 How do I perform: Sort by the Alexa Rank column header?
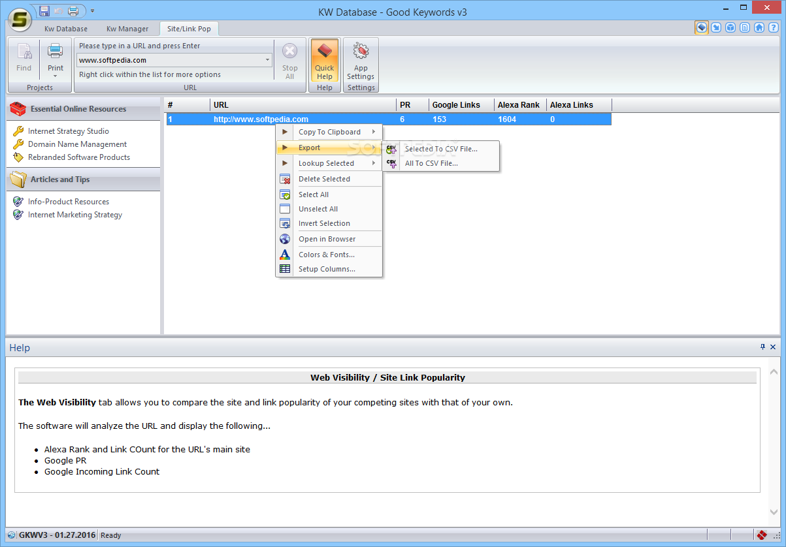click(520, 104)
